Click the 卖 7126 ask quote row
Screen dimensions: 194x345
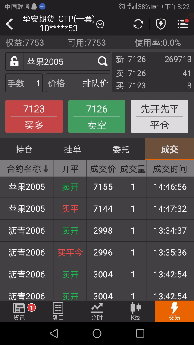pyautogui.click(x=153, y=73)
